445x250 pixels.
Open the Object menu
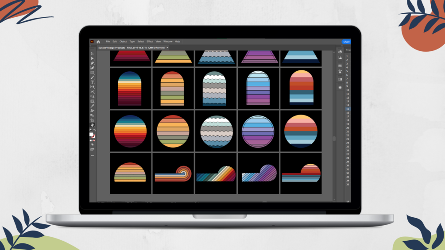click(x=123, y=42)
